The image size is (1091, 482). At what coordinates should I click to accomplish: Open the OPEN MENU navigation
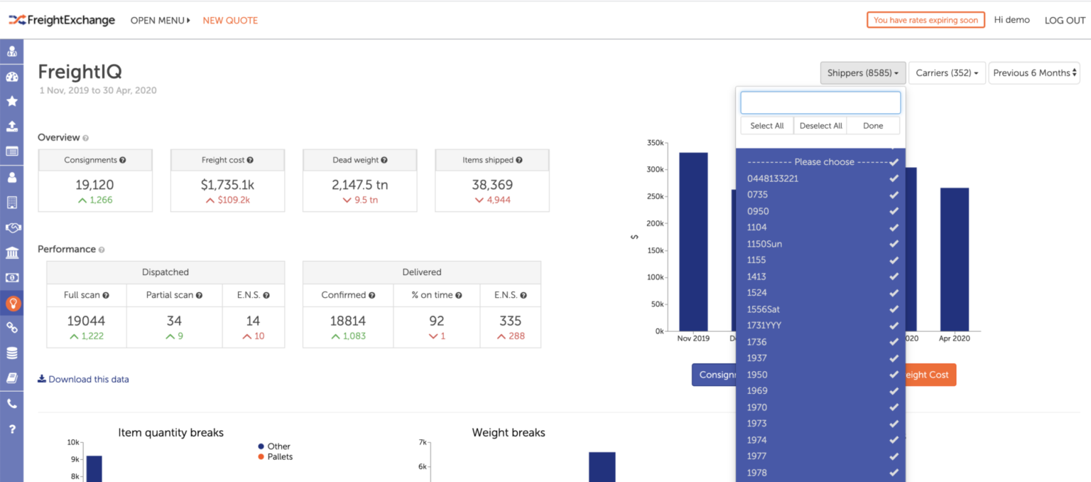pyautogui.click(x=160, y=20)
